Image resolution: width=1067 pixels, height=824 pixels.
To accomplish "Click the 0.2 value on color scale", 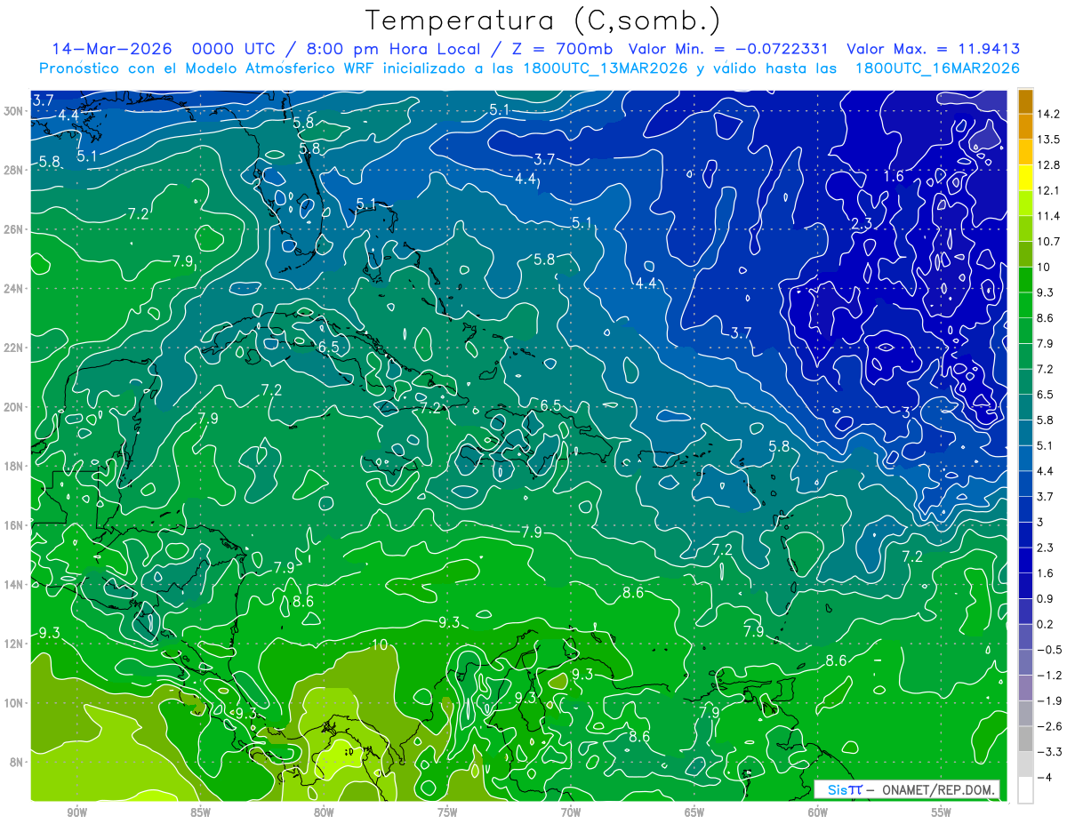I will point(1046,624).
